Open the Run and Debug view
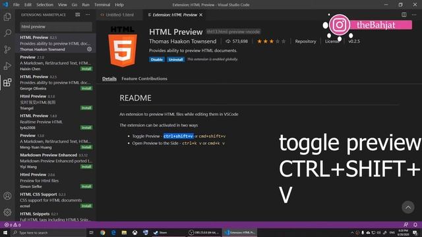Image resolution: width=422 pixels, height=237 pixels. [x=7, y=66]
